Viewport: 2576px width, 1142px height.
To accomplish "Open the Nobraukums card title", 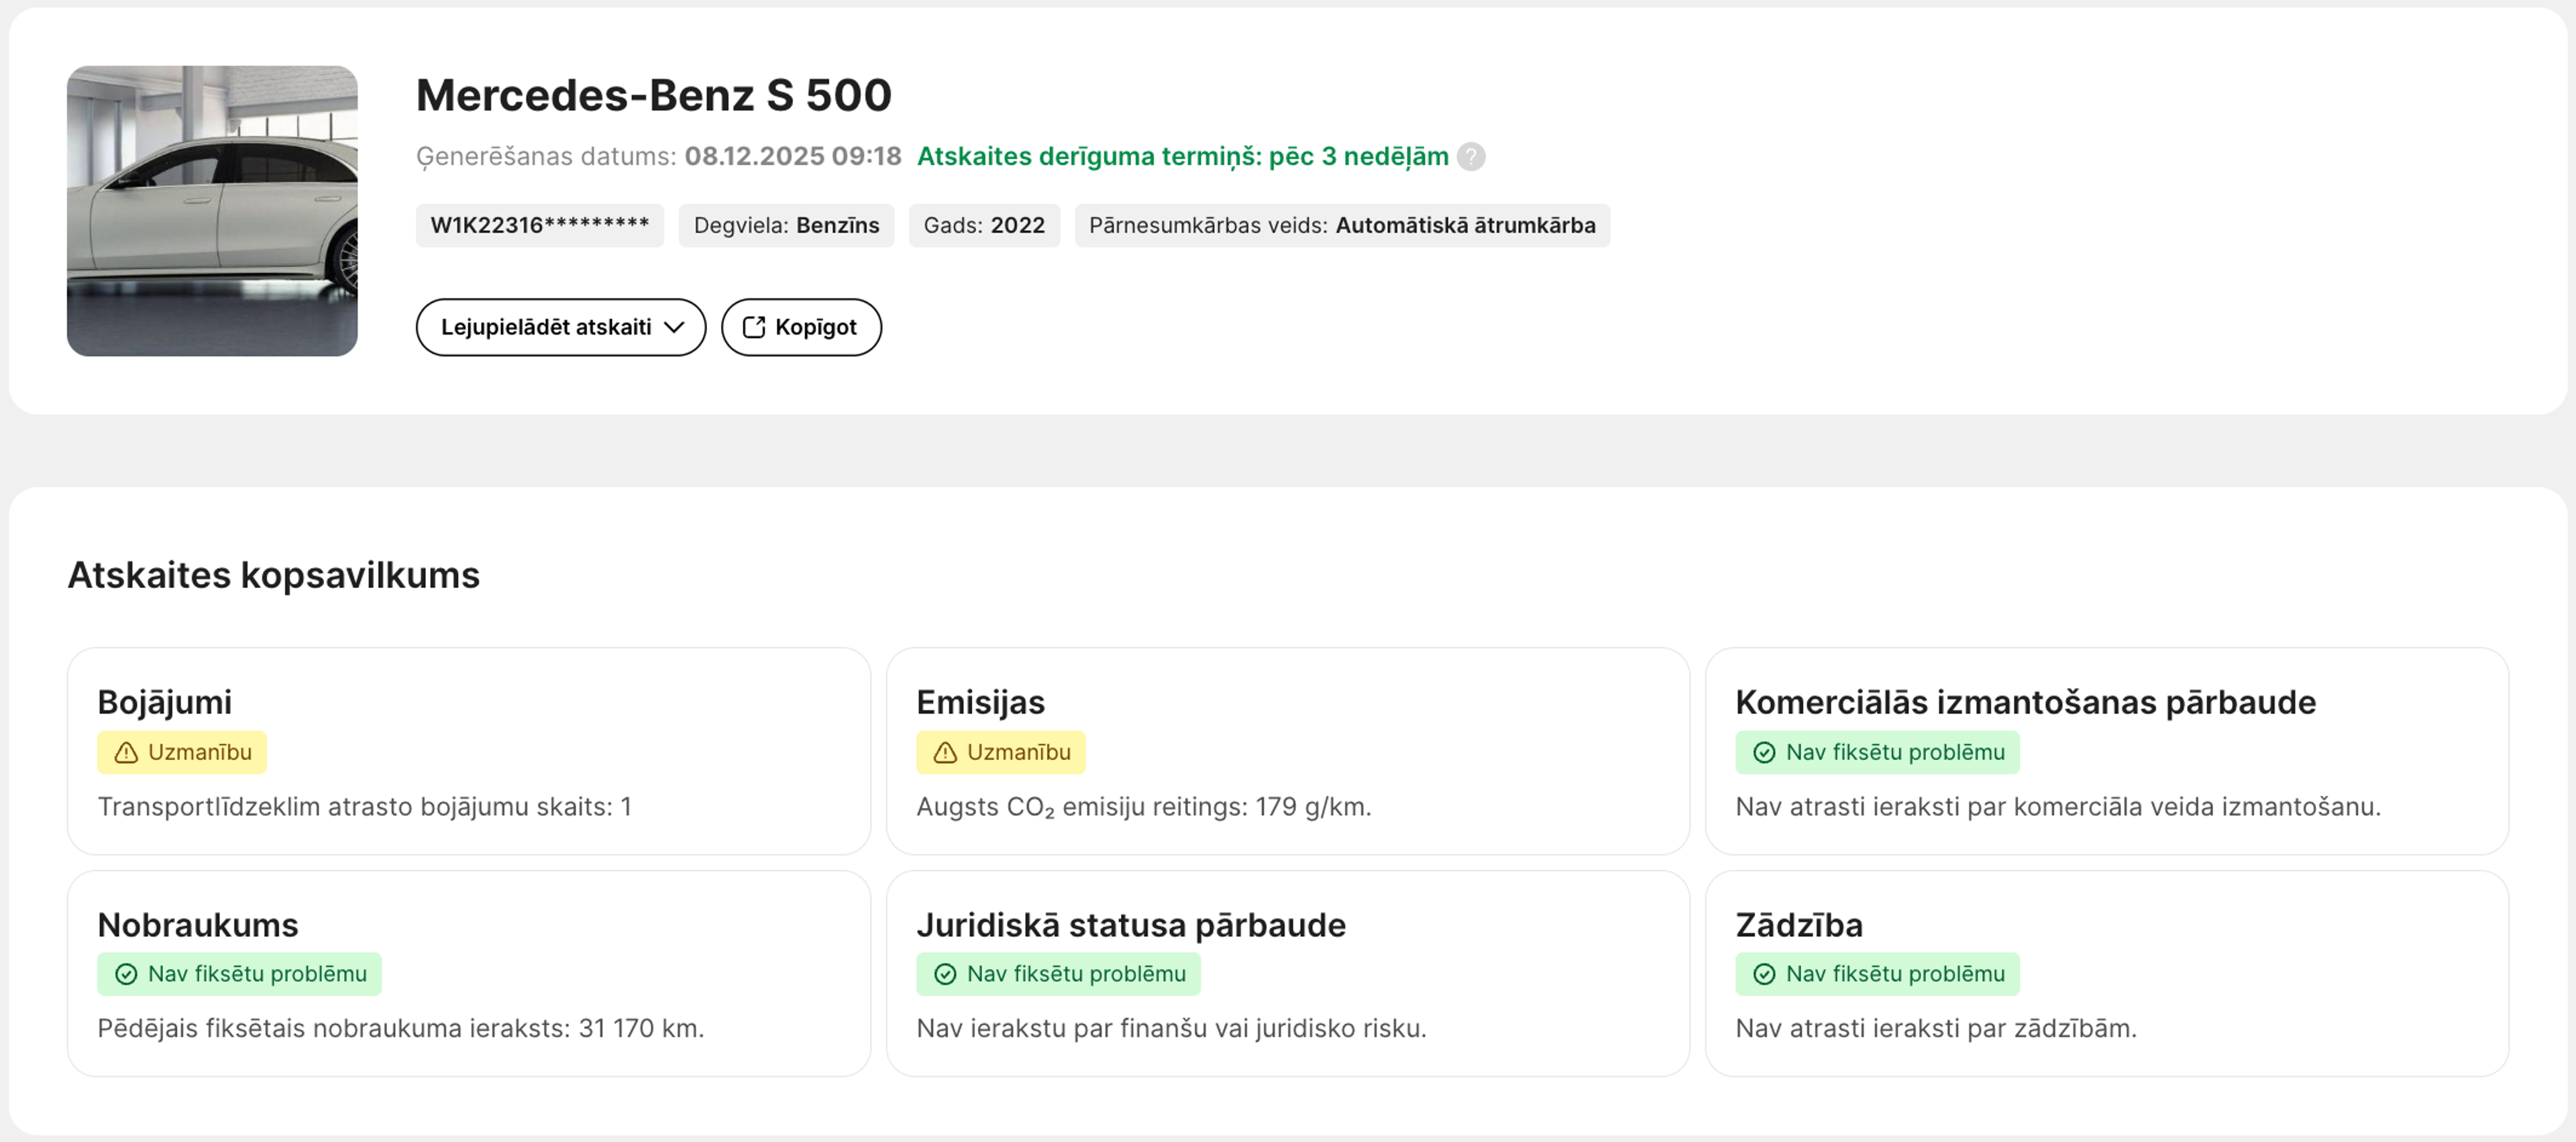I will click(198, 925).
